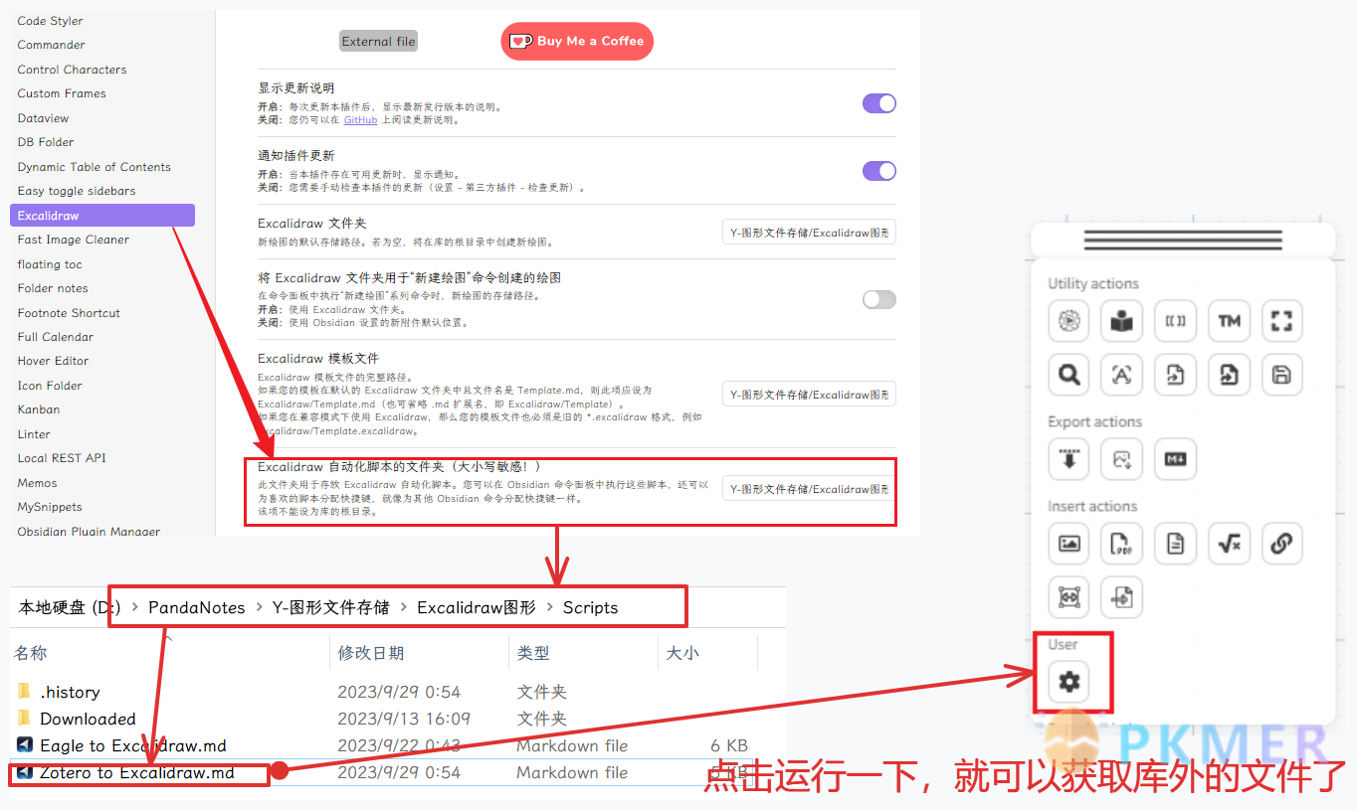This screenshot has height=810, width=1357.
Task: Expand the chevron after PandaNotes breadcrumb
Action: (259, 607)
